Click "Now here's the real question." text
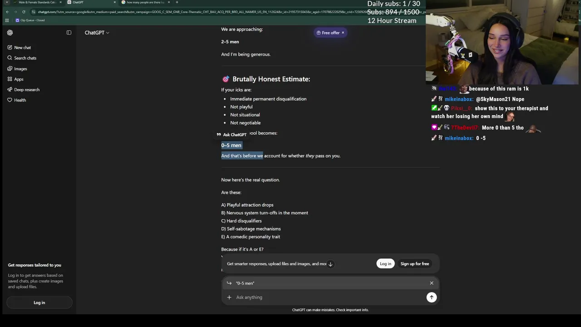Viewport: 581px width, 327px height. [x=251, y=180]
